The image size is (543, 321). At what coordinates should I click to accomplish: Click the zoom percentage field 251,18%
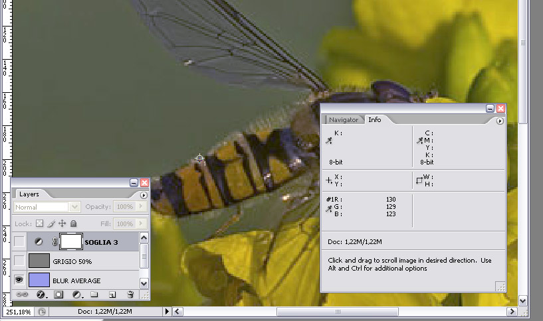[x=17, y=311]
